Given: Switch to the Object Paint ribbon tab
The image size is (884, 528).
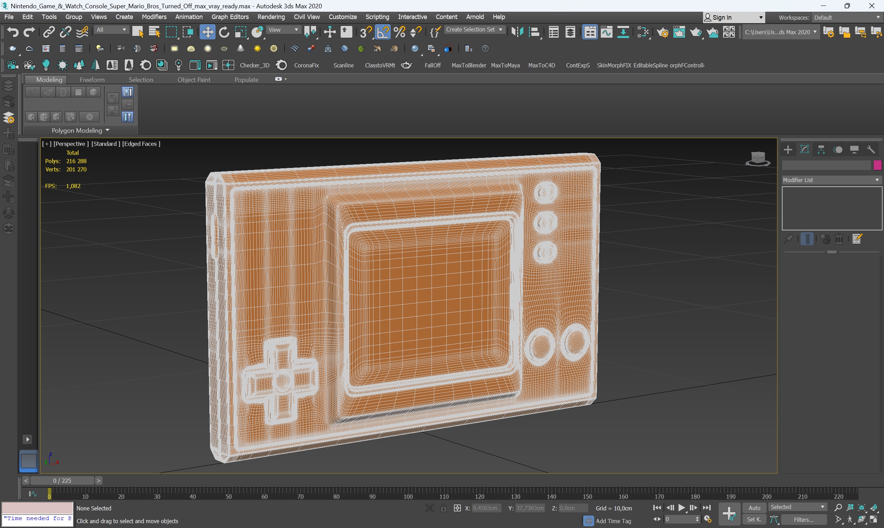Looking at the screenshot, I should (194, 80).
